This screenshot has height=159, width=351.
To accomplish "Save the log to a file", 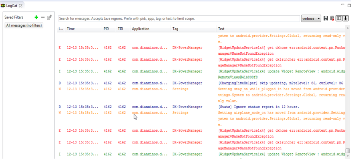I will click(326, 19).
